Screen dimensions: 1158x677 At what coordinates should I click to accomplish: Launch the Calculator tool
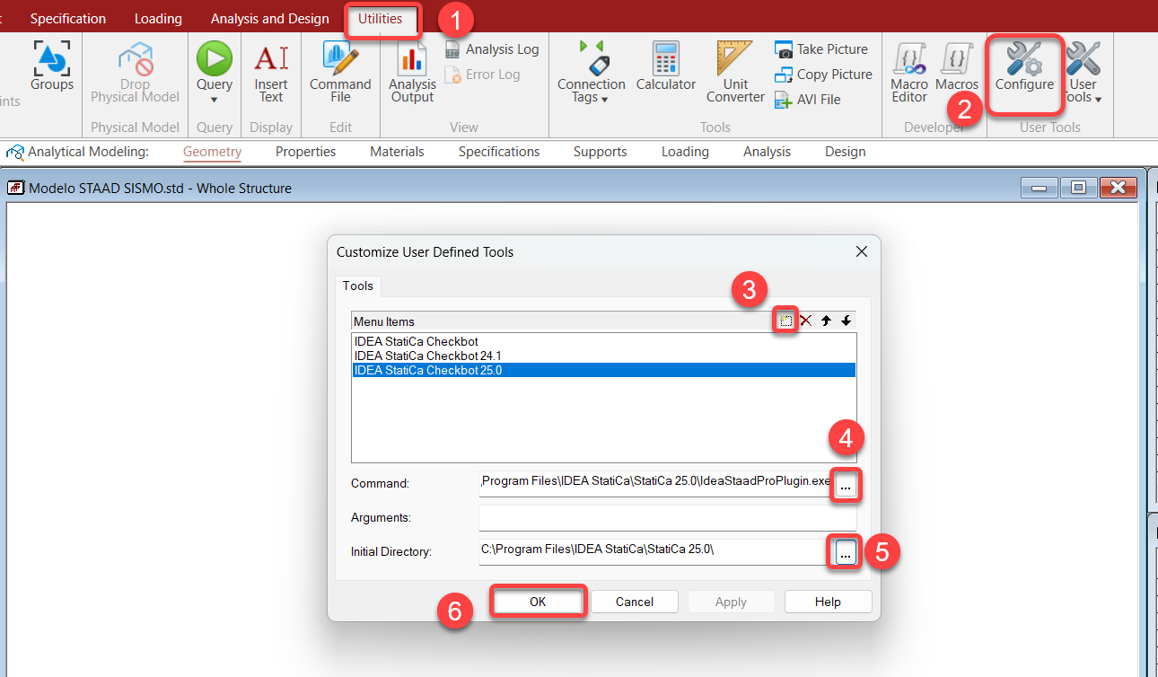click(665, 66)
